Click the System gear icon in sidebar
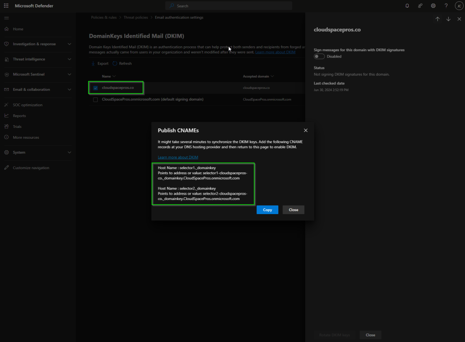The width and height of the screenshot is (465, 342). [x=6, y=152]
